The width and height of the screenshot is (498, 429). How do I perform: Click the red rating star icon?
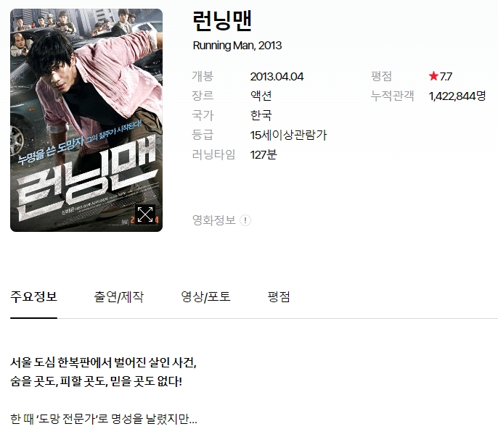click(x=433, y=76)
